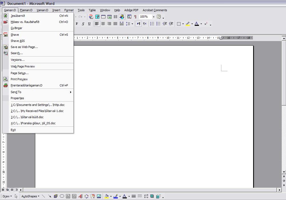Toggle right paragraph alignment
This screenshot has width=286, height=200.
tap(109, 24)
